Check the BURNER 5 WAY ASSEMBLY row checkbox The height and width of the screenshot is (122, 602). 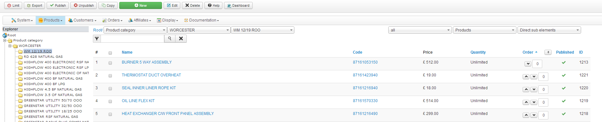pyautogui.click(x=110, y=63)
